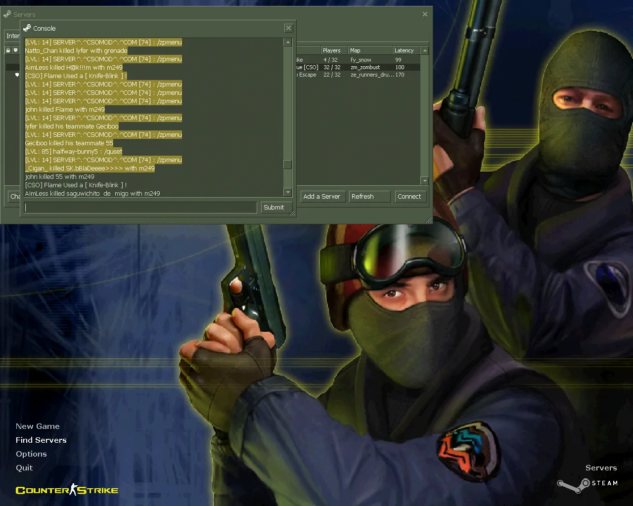Choose Quit from the main menu
The width and height of the screenshot is (633, 506).
point(24,467)
